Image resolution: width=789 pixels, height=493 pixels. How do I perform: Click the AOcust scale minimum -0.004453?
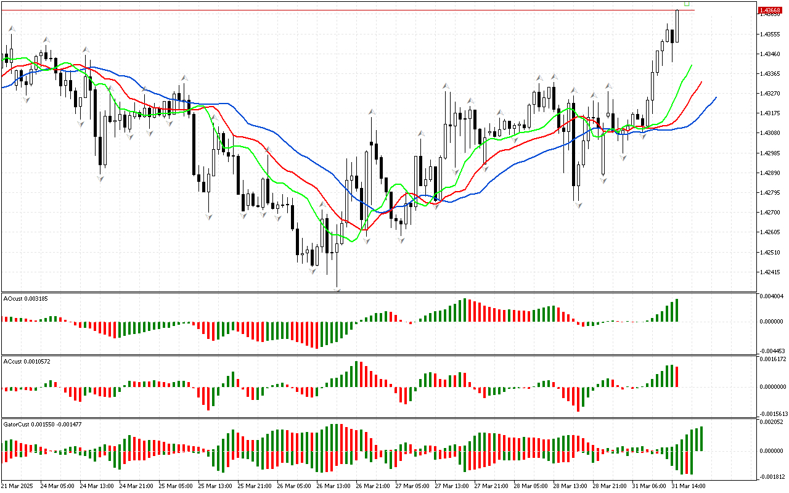(x=771, y=351)
